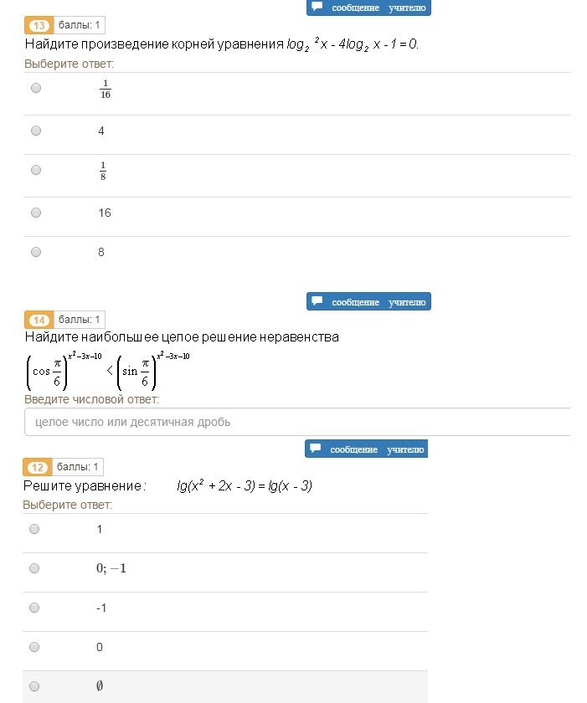Select the 1/16 answer radio button

tap(36, 88)
